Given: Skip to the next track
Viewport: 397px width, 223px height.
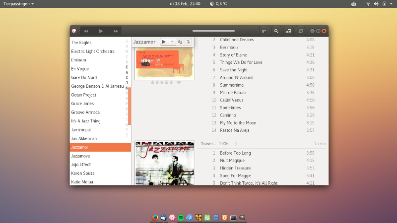Looking at the screenshot, I should pyautogui.click(x=116, y=31).
